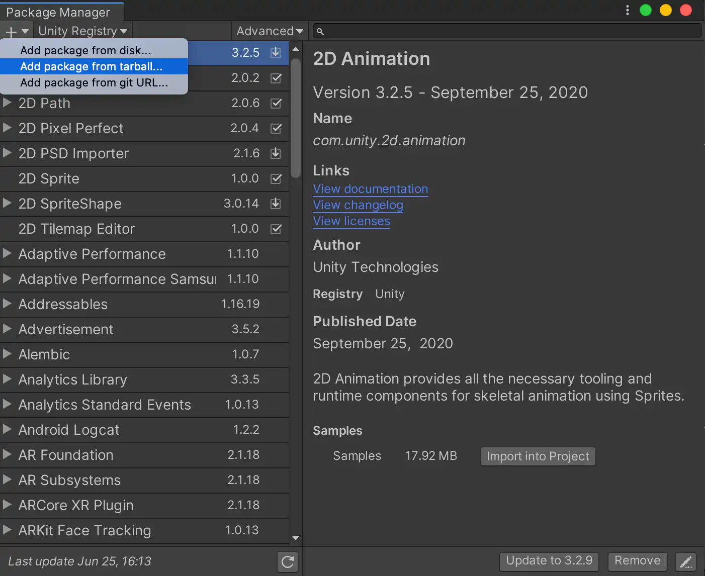
Task: Expand the Addressables package entry
Action: [7, 304]
